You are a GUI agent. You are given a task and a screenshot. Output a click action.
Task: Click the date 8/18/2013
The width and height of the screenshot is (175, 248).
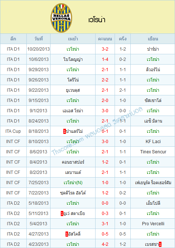[38, 131]
